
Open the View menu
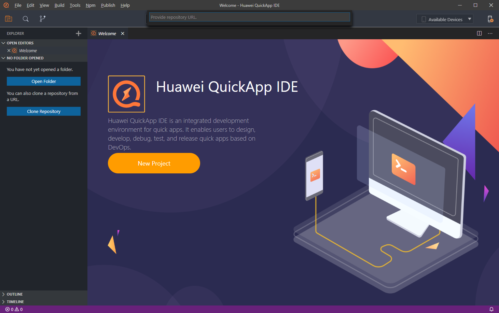[x=44, y=5]
